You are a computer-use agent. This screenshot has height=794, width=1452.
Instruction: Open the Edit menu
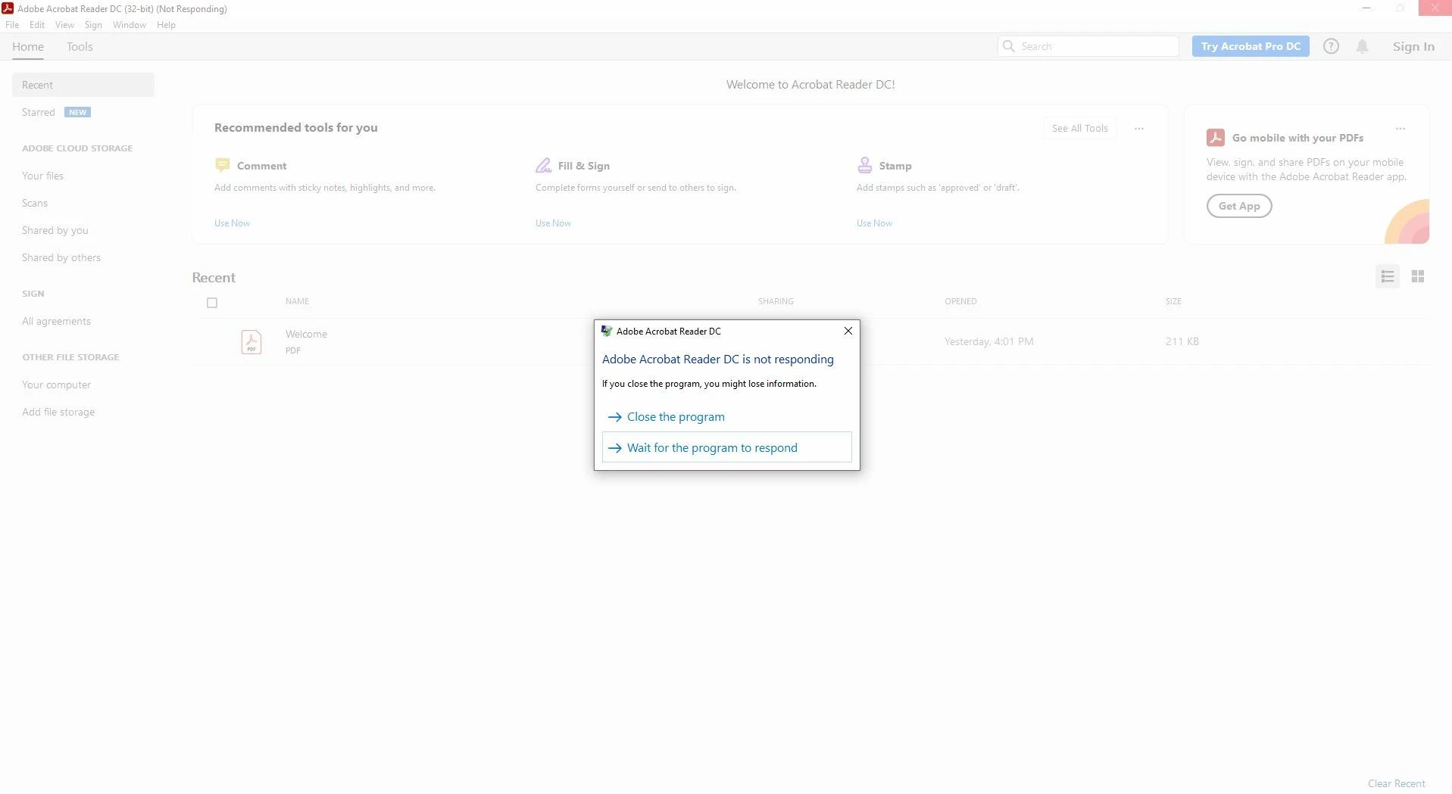(x=37, y=25)
